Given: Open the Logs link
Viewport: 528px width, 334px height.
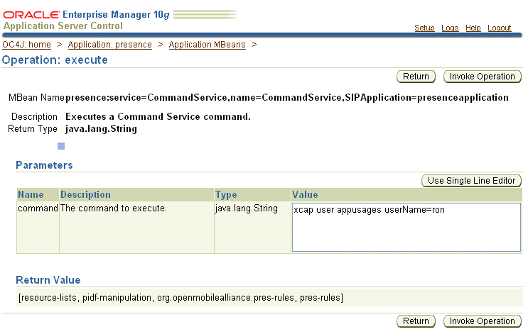Looking at the screenshot, I should [x=450, y=28].
